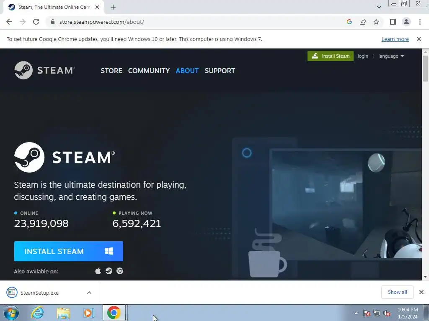
Task: Click Learn more about Chrome updates
Action: coord(395,39)
